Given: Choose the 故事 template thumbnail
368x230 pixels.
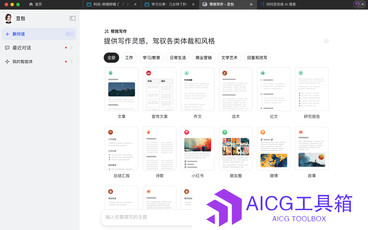Looking at the screenshot, I should pos(312,148).
